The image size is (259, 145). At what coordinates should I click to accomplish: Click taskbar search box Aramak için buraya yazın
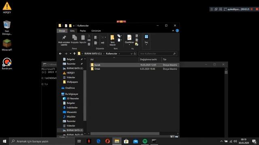(42, 141)
